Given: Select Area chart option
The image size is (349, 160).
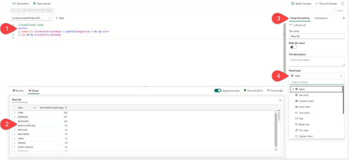Looking at the screenshot, I should click(316, 107).
